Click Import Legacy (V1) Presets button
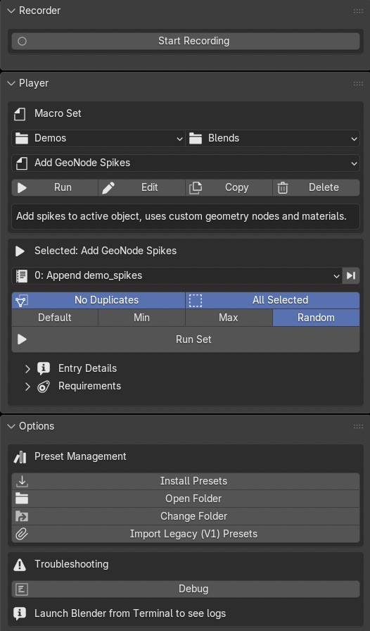The width and height of the screenshot is (370, 631). [x=186, y=534]
